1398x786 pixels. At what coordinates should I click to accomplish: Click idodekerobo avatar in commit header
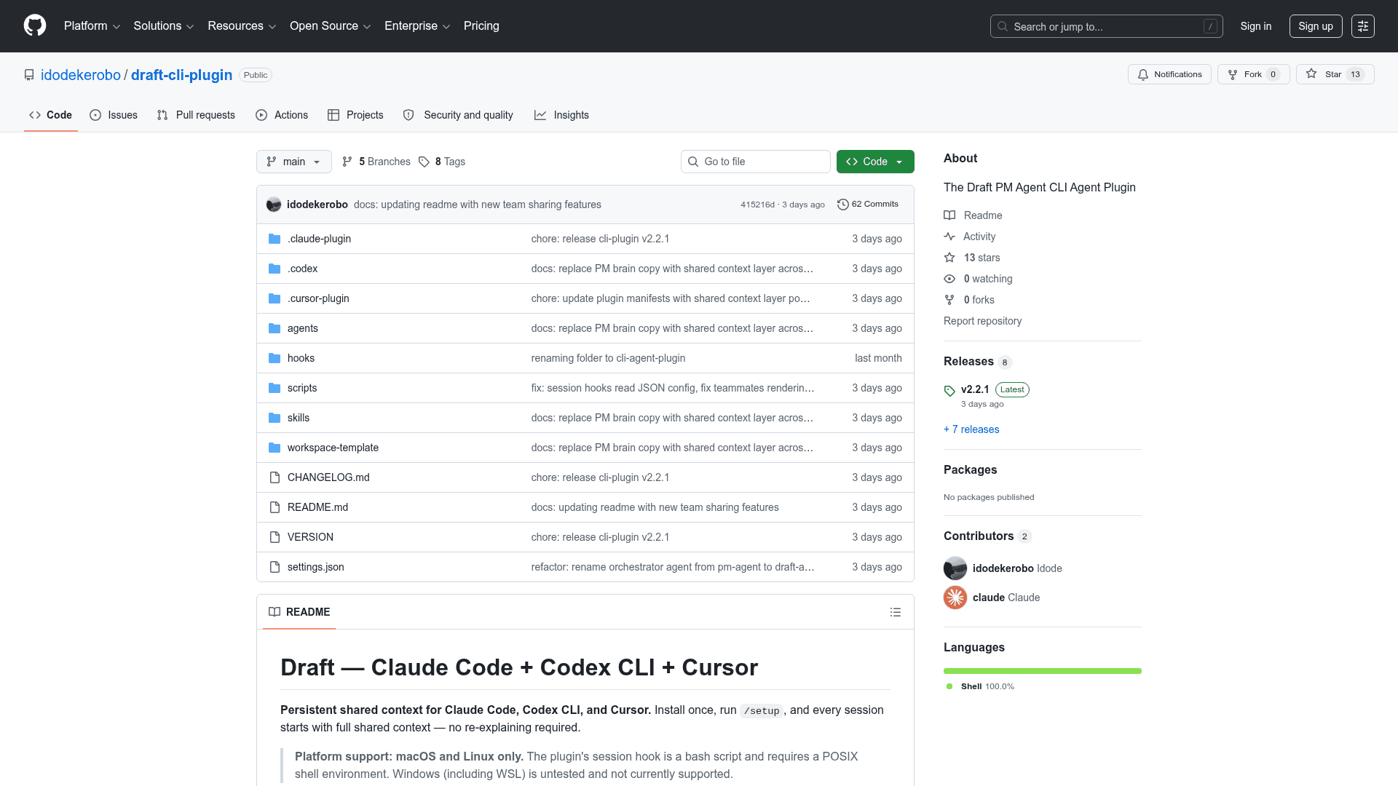coord(274,205)
